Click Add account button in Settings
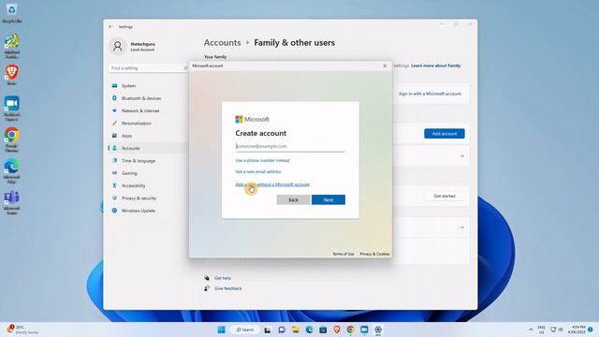The height and width of the screenshot is (337, 599). (445, 134)
